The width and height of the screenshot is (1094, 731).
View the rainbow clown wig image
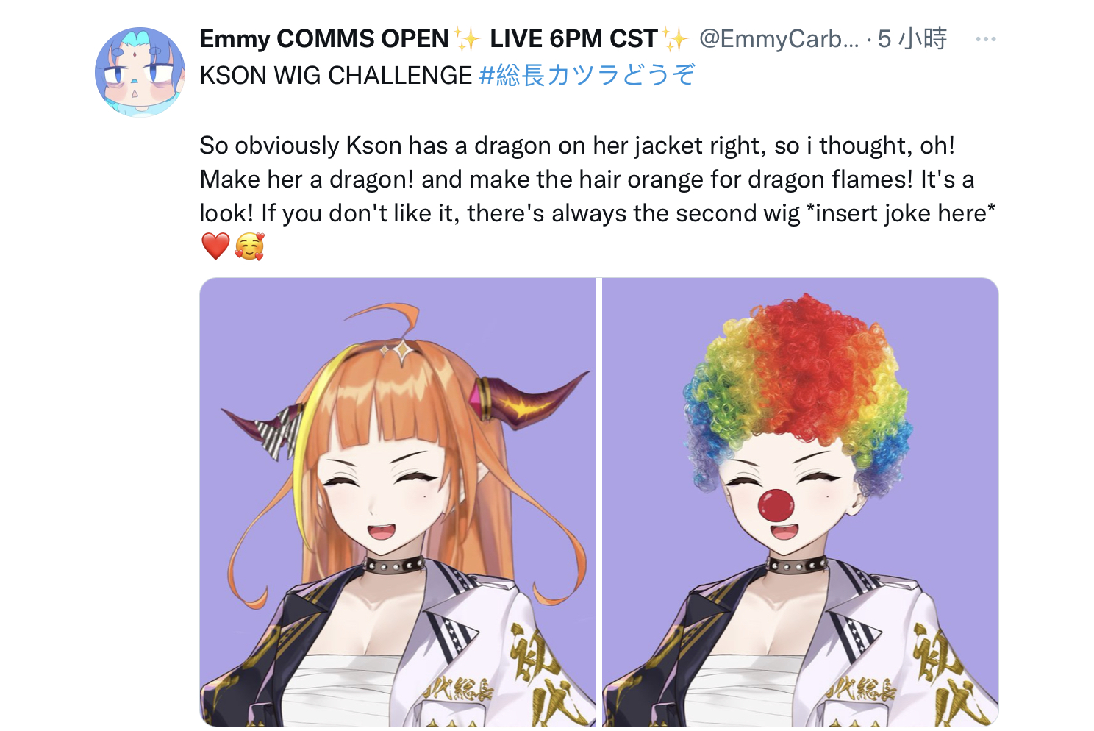pos(800,502)
